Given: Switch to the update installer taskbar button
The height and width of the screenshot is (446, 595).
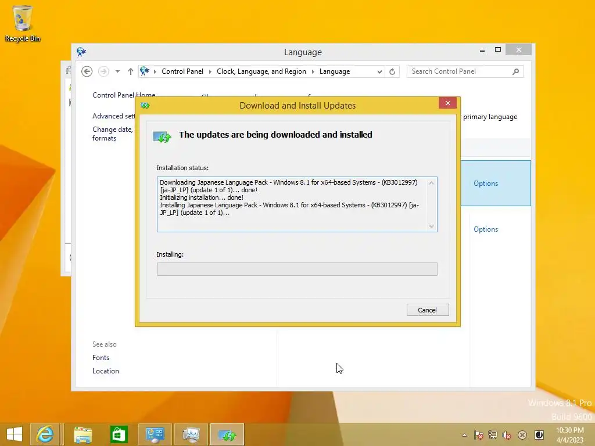Looking at the screenshot, I should pyautogui.click(x=227, y=434).
